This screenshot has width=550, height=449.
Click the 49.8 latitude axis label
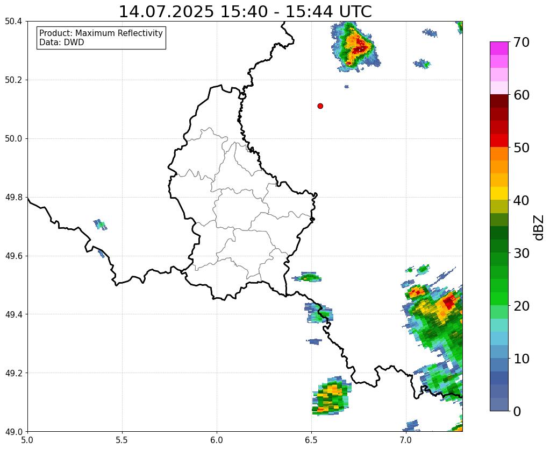tap(13, 197)
